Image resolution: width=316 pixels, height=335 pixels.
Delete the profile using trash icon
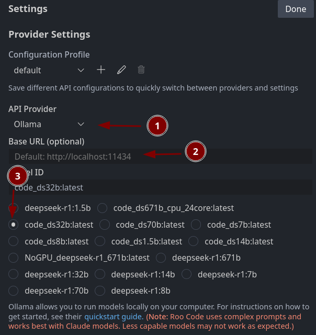click(141, 70)
